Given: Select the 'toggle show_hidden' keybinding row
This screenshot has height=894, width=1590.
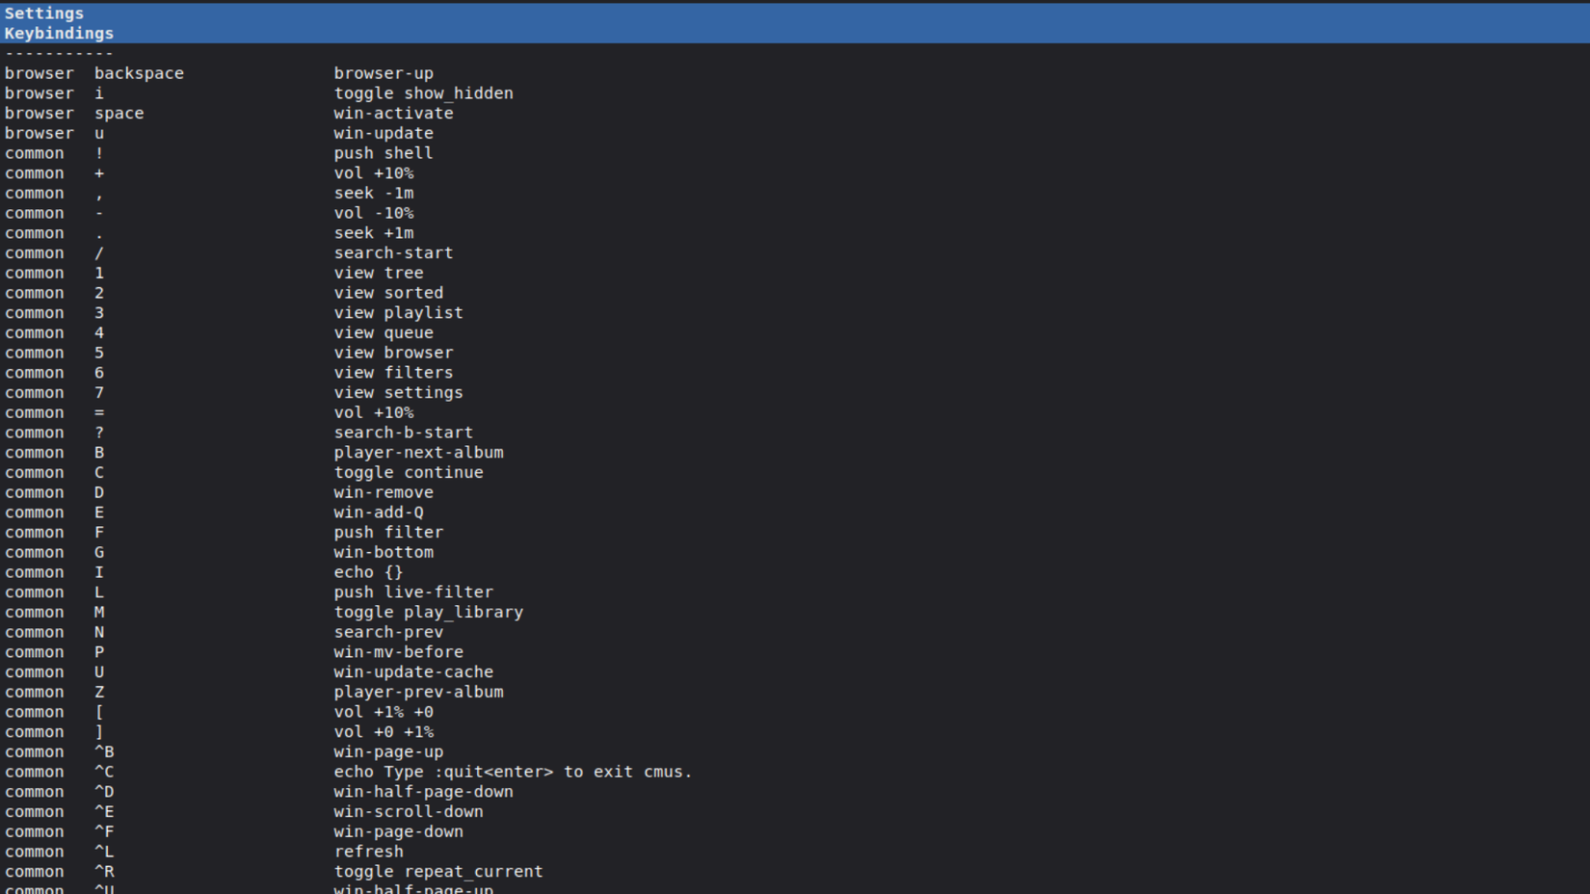Looking at the screenshot, I should click(795, 93).
